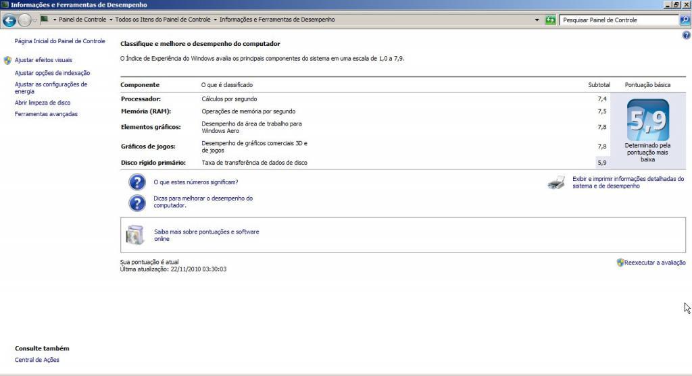
Task: Click the software box icon
Action: 134,234
